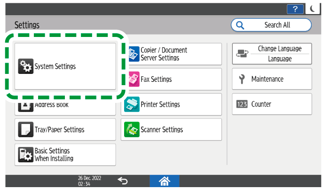The width and height of the screenshot is (323, 189).
Task: Tap the Copier / Document Server icon
Action: coord(133,53)
